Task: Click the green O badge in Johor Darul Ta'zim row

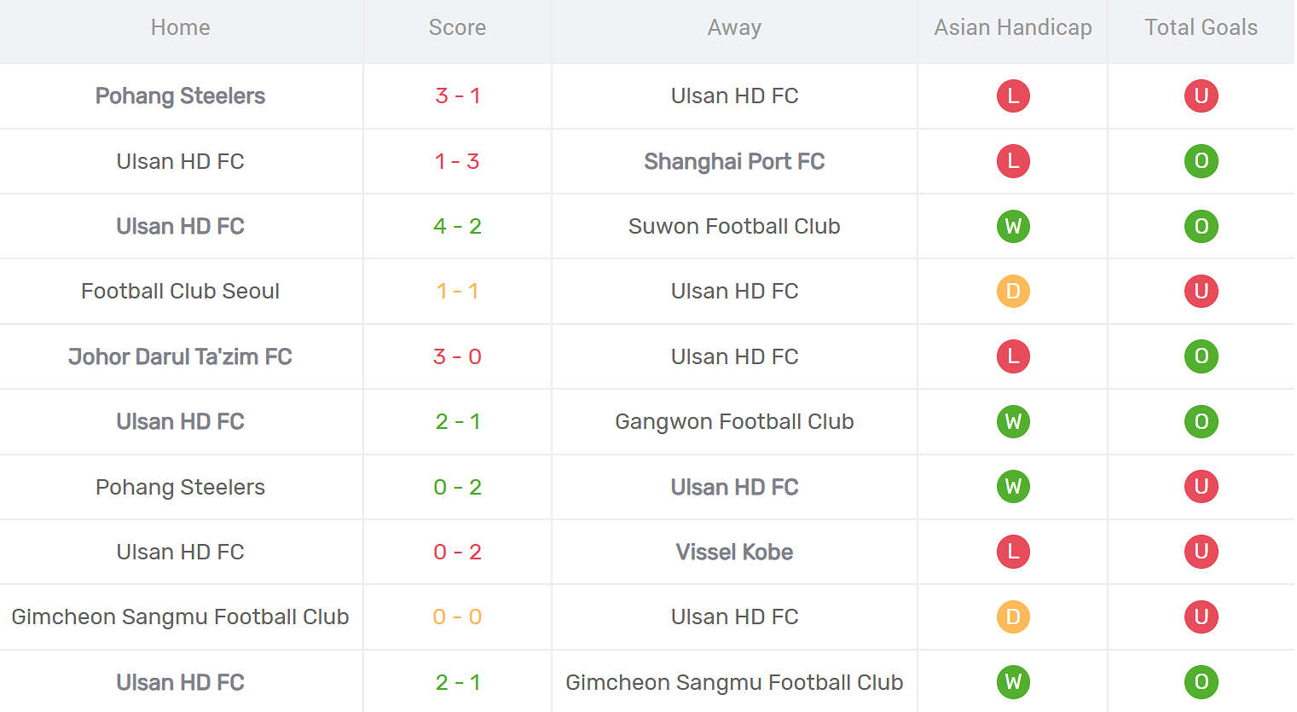Action: pos(1201,356)
